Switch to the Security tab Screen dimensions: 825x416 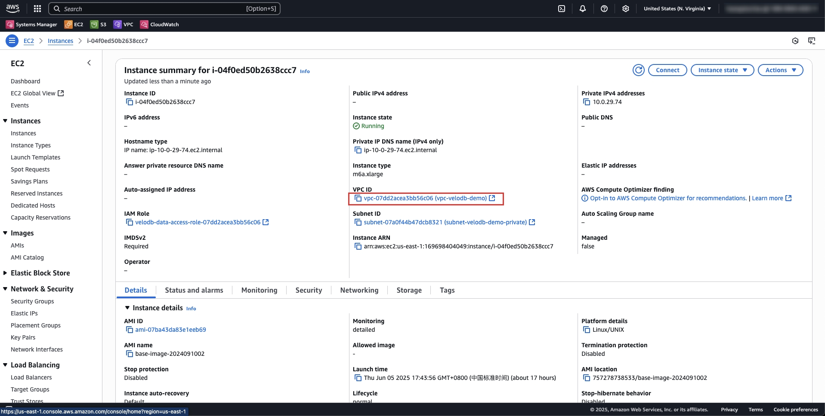[309, 290]
